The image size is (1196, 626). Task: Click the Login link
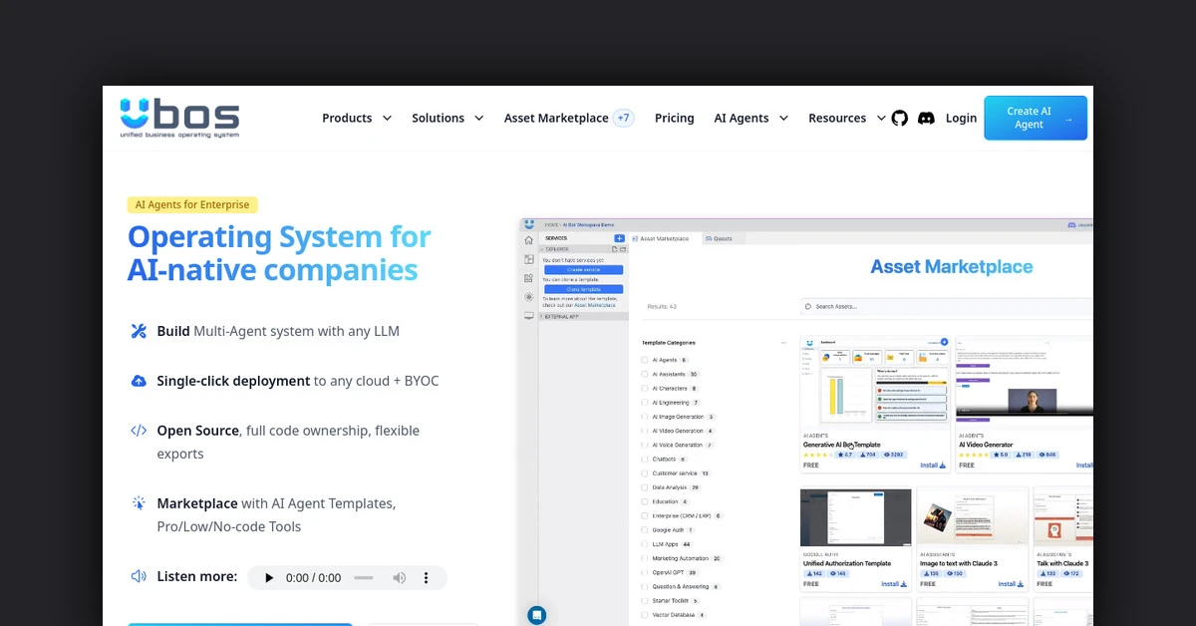(x=961, y=118)
